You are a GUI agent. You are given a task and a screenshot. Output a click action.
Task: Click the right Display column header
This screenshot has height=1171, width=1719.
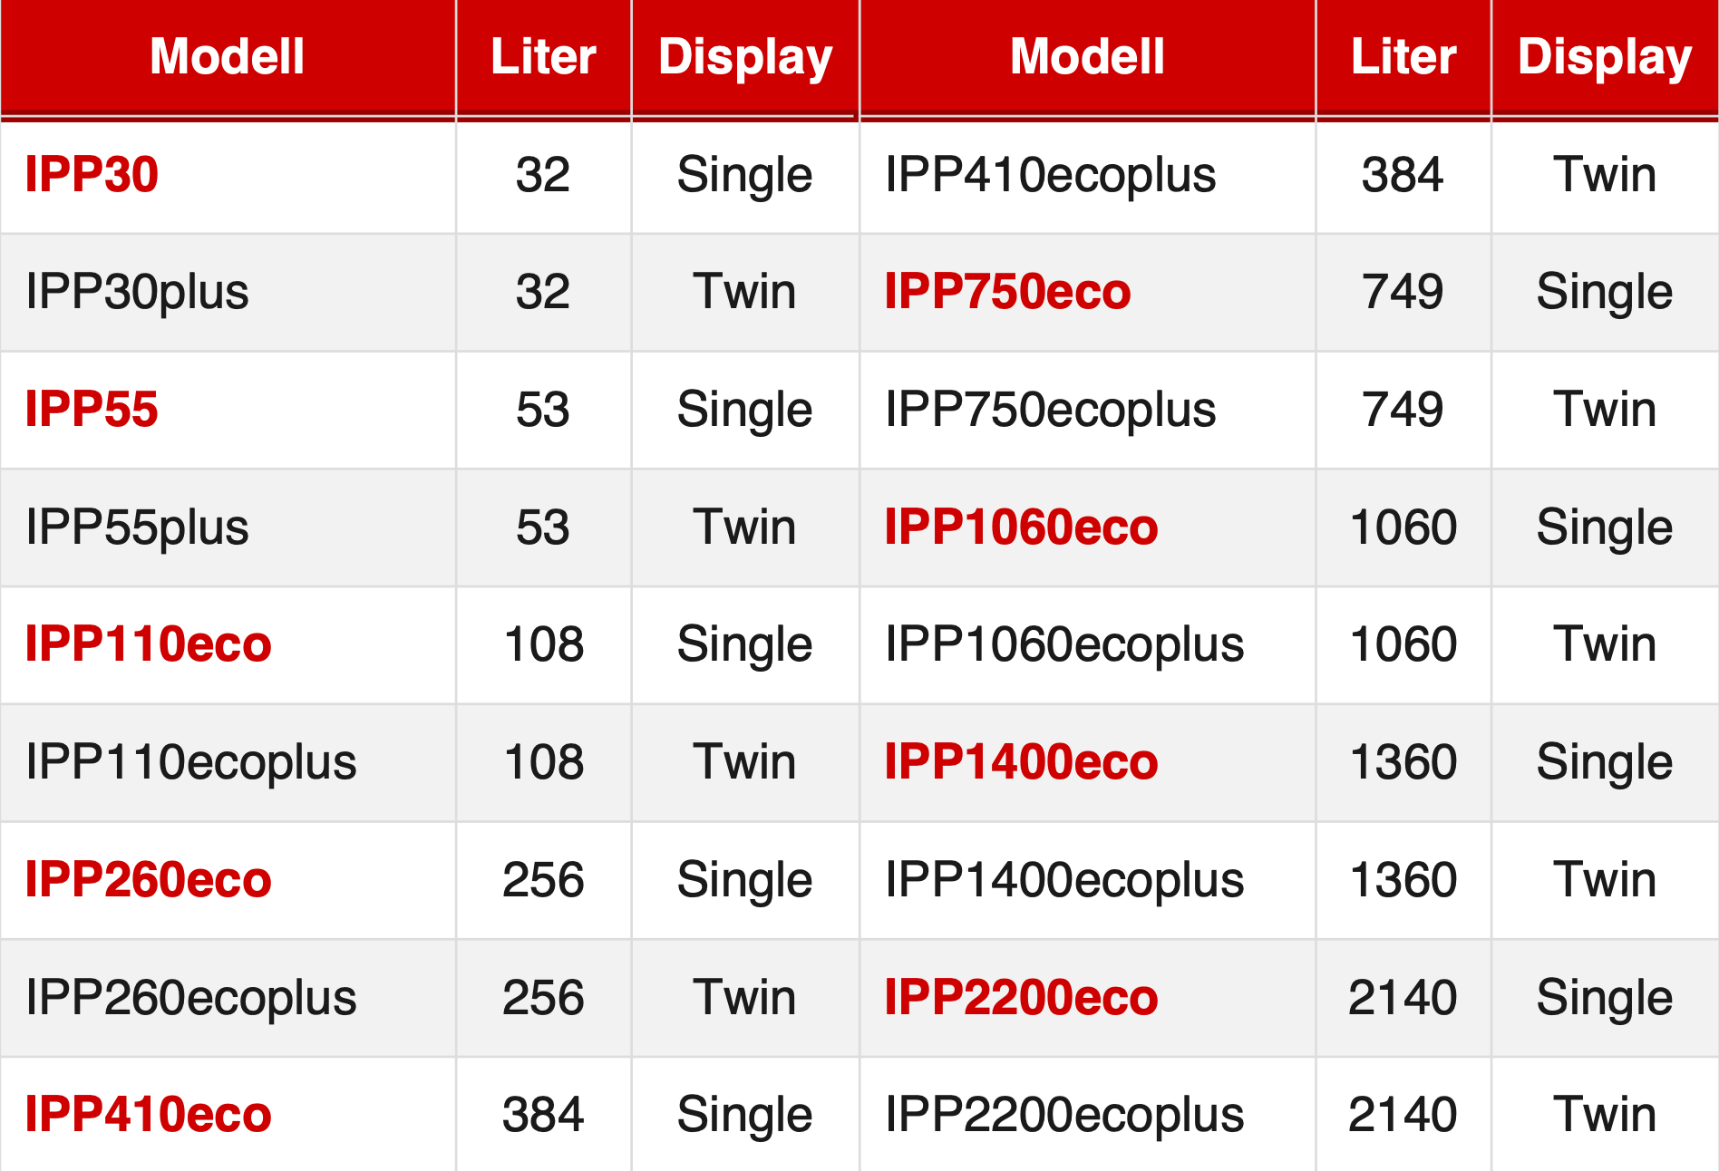[x=1605, y=58]
